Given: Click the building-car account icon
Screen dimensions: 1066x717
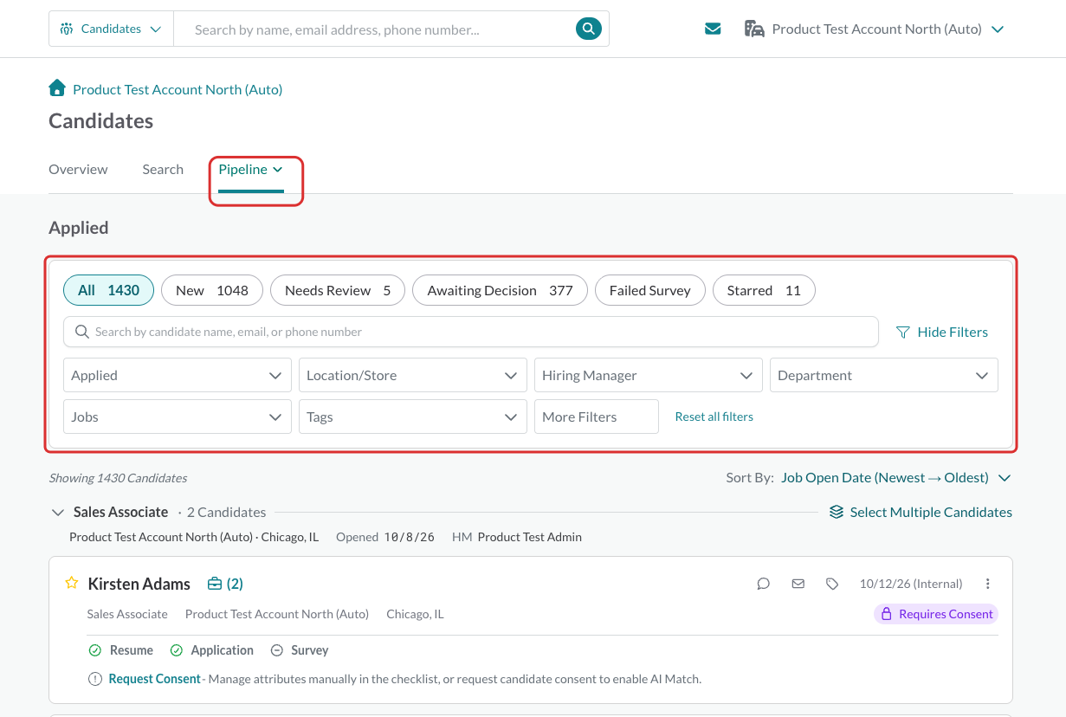Looking at the screenshot, I should point(754,29).
